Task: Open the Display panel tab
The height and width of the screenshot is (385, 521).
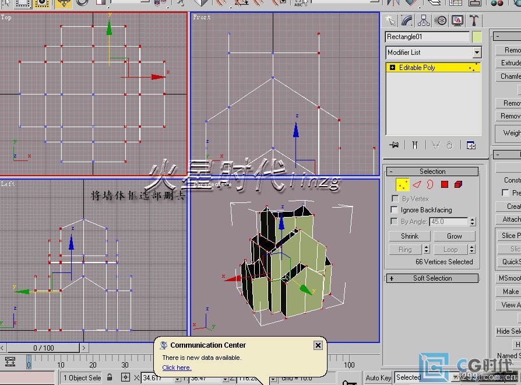Action: tap(457, 21)
